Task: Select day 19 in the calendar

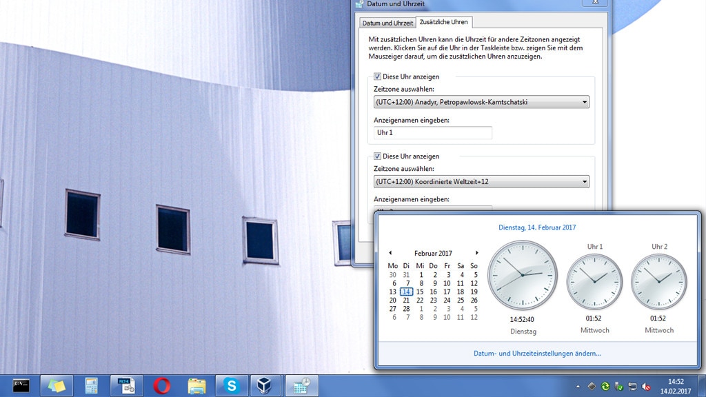Action: click(474, 292)
